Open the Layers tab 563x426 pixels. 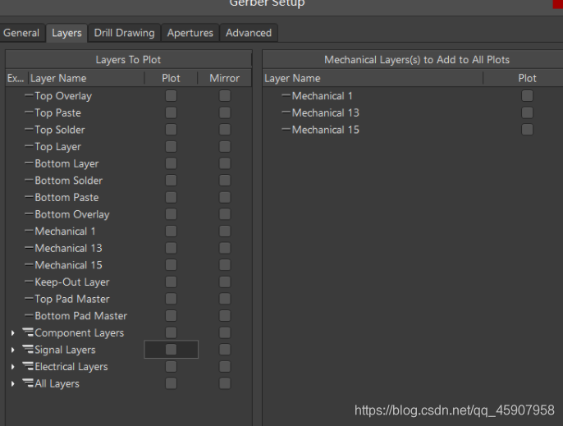point(66,33)
